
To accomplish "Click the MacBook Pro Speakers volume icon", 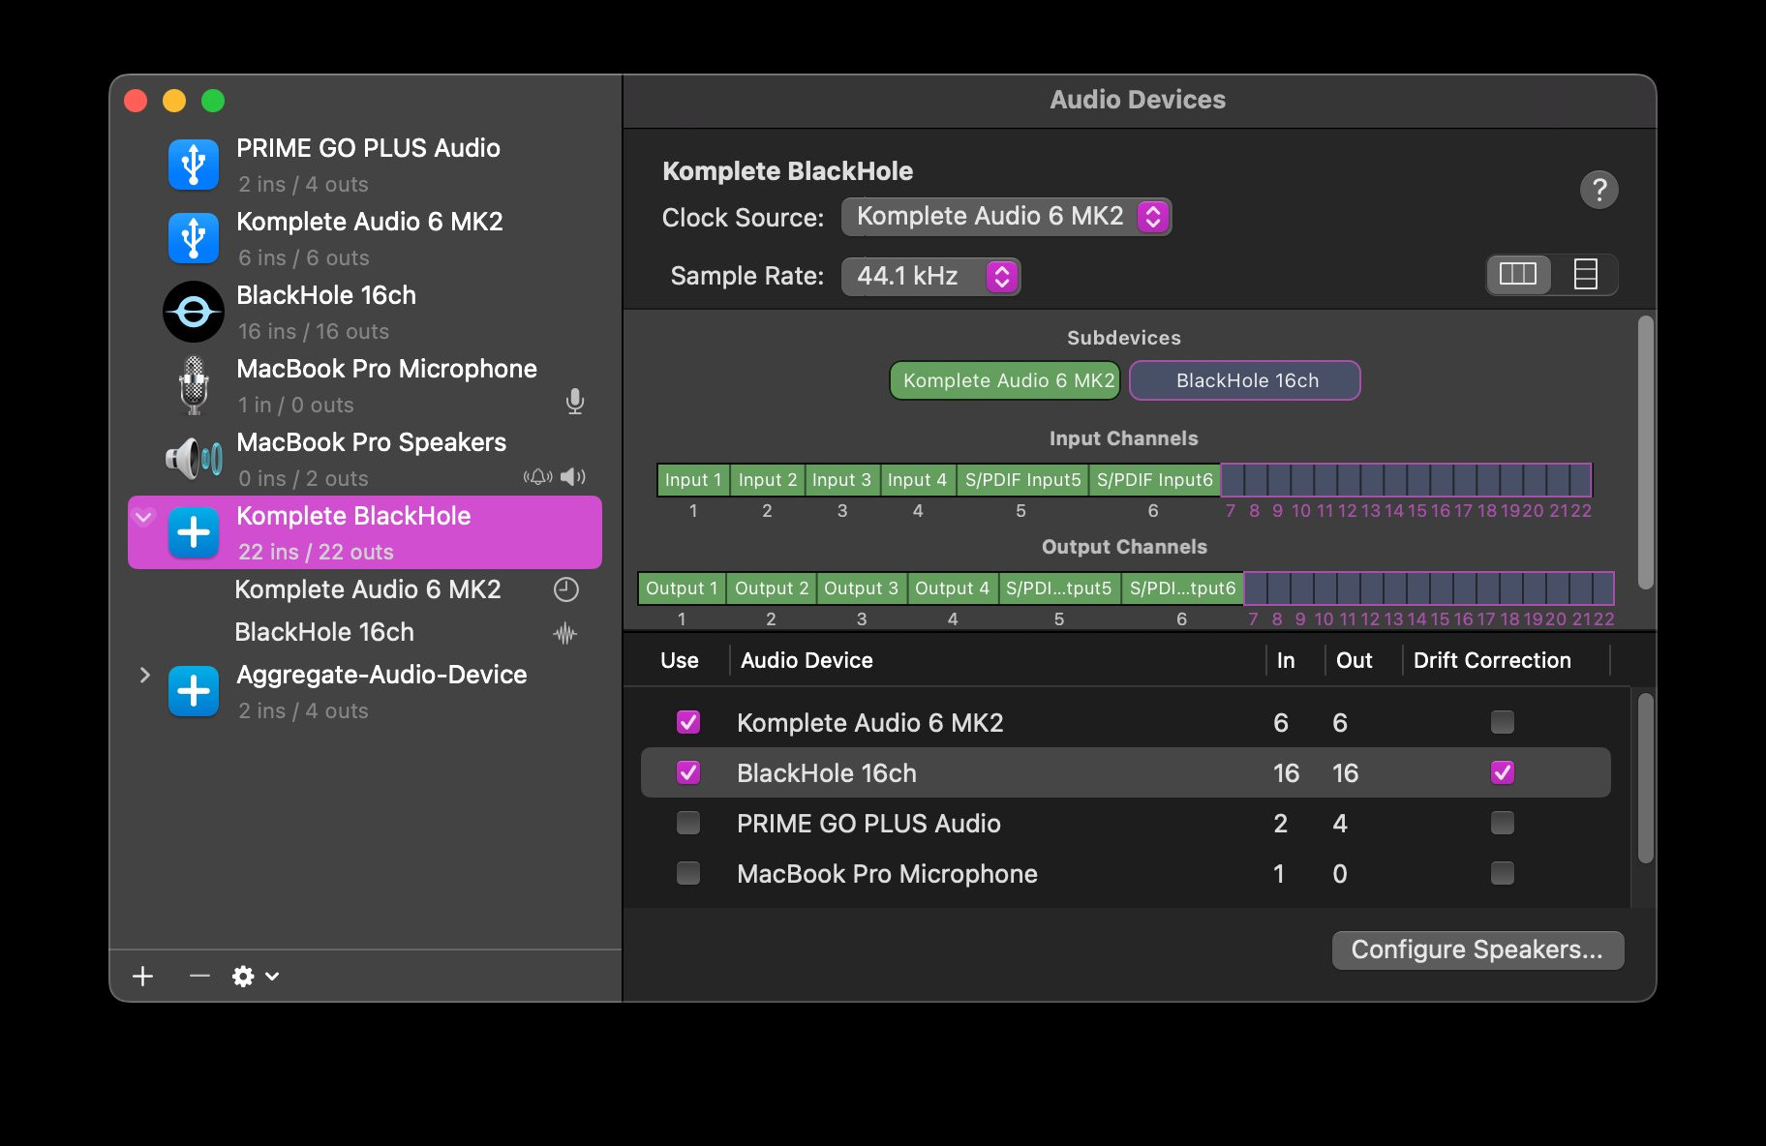I will 573,476.
